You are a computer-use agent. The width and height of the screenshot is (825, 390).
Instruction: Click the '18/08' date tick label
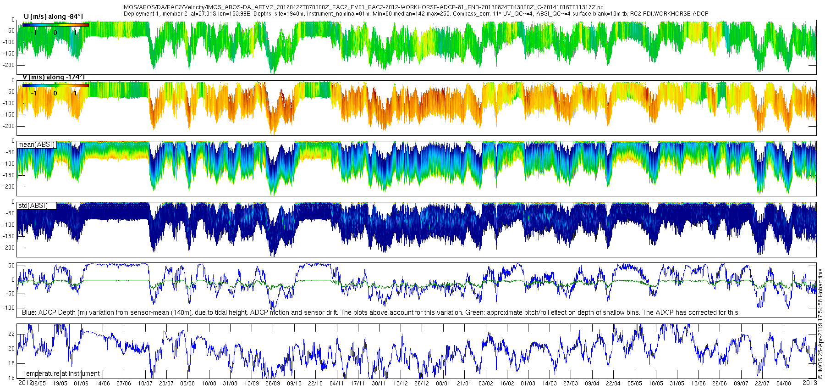tap(209, 384)
